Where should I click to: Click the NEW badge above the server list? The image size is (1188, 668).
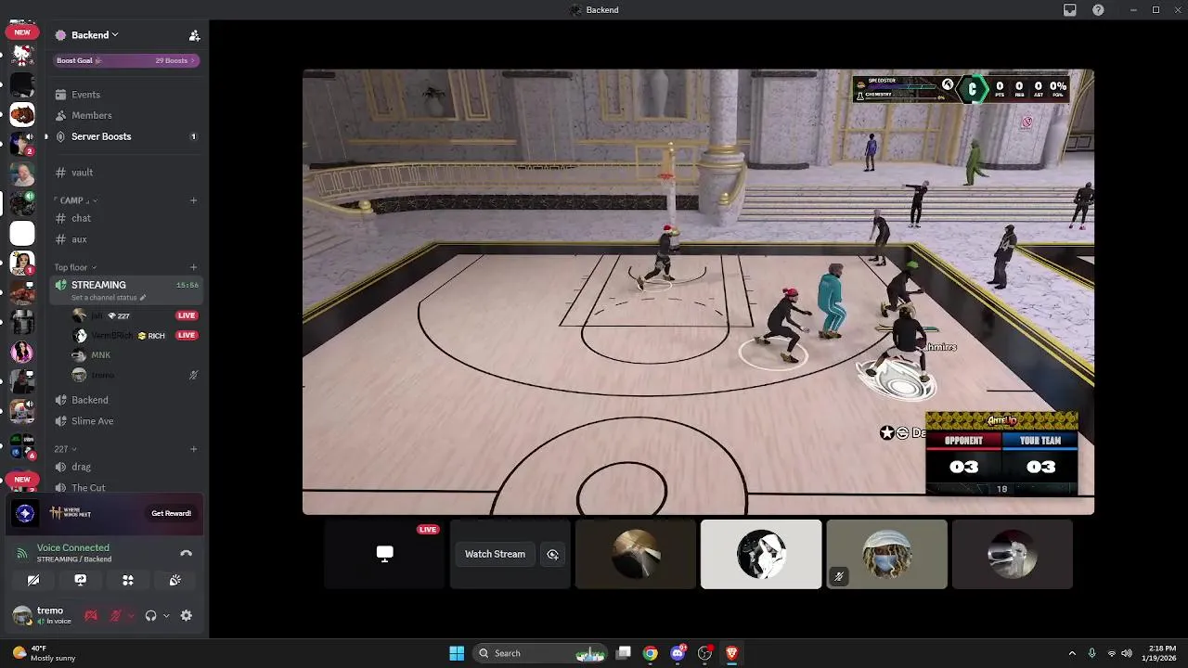click(x=22, y=32)
